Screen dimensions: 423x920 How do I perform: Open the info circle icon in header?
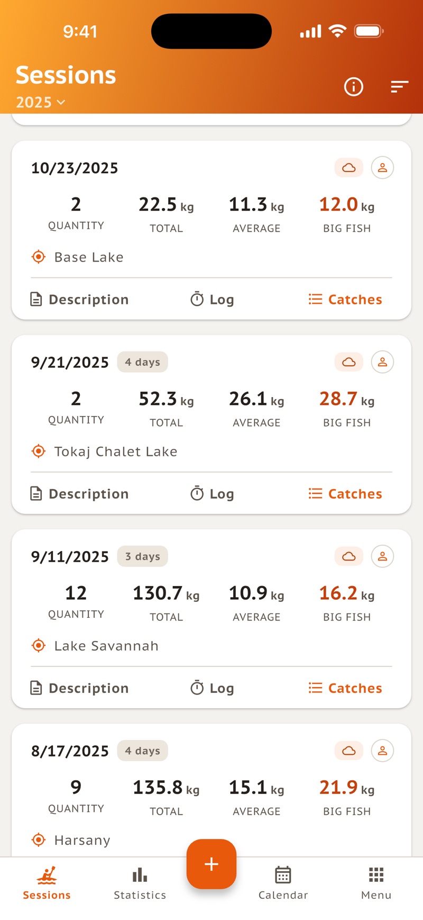354,86
